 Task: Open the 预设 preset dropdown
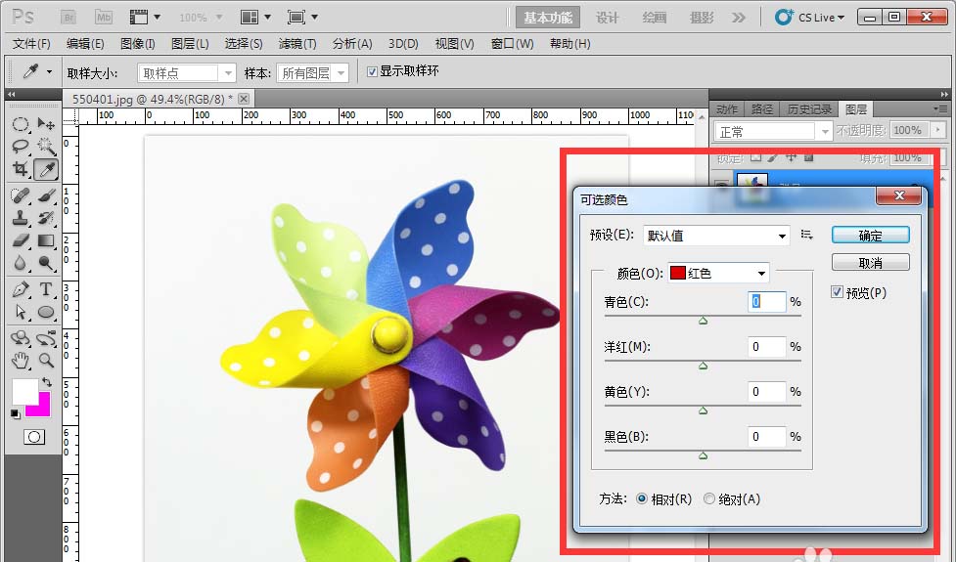pyautogui.click(x=716, y=236)
